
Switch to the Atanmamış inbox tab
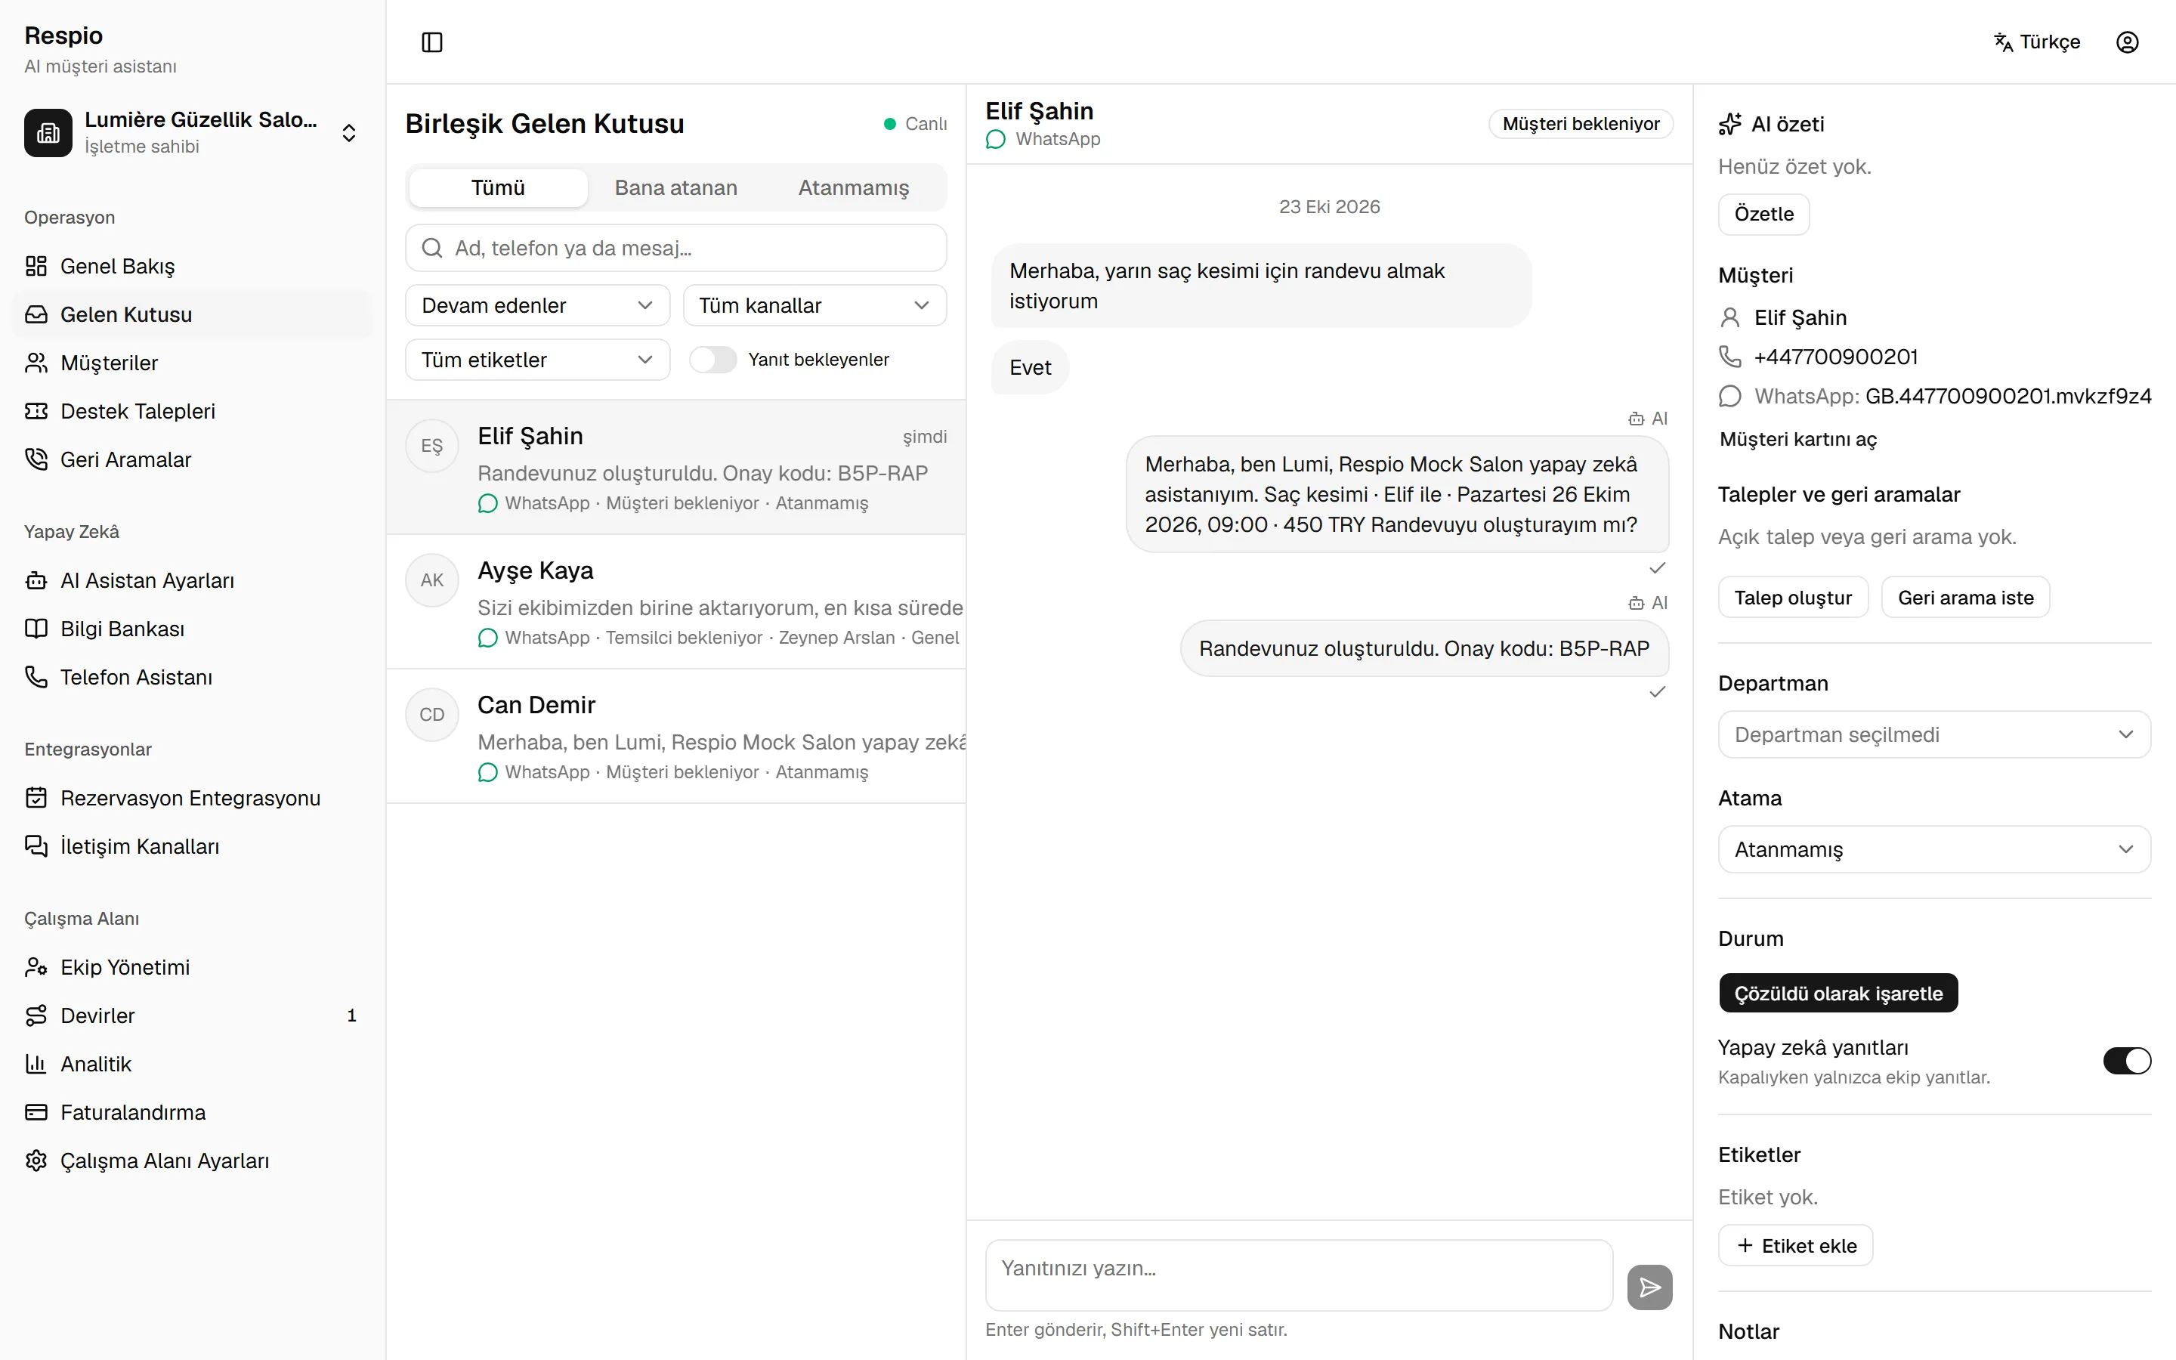point(853,188)
